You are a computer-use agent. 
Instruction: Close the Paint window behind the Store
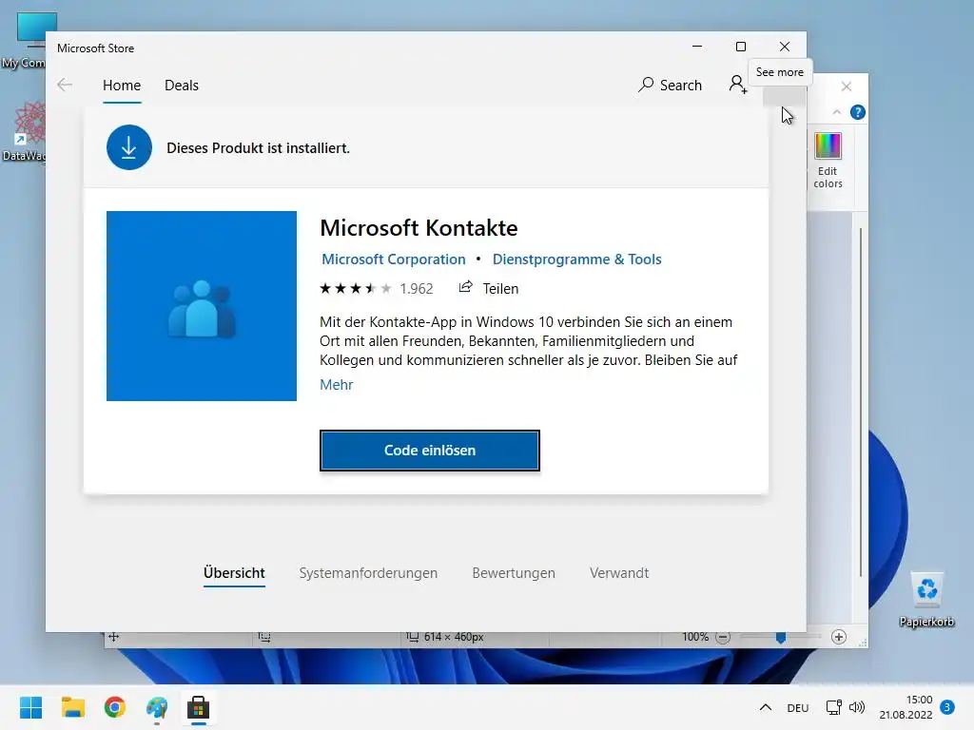[846, 86]
